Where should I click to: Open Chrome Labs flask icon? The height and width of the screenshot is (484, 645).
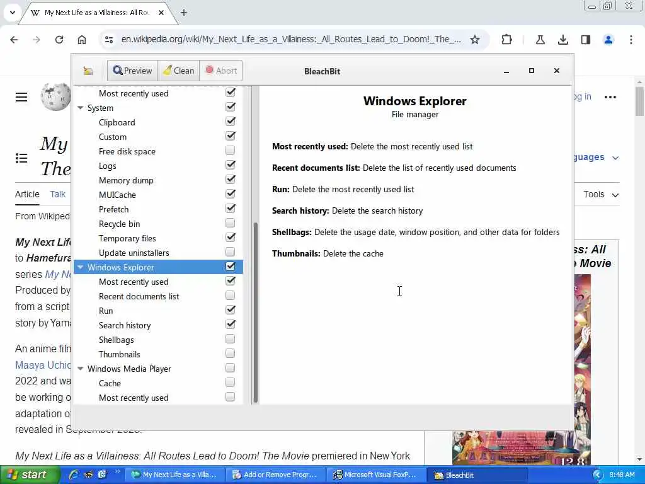(x=540, y=40)
